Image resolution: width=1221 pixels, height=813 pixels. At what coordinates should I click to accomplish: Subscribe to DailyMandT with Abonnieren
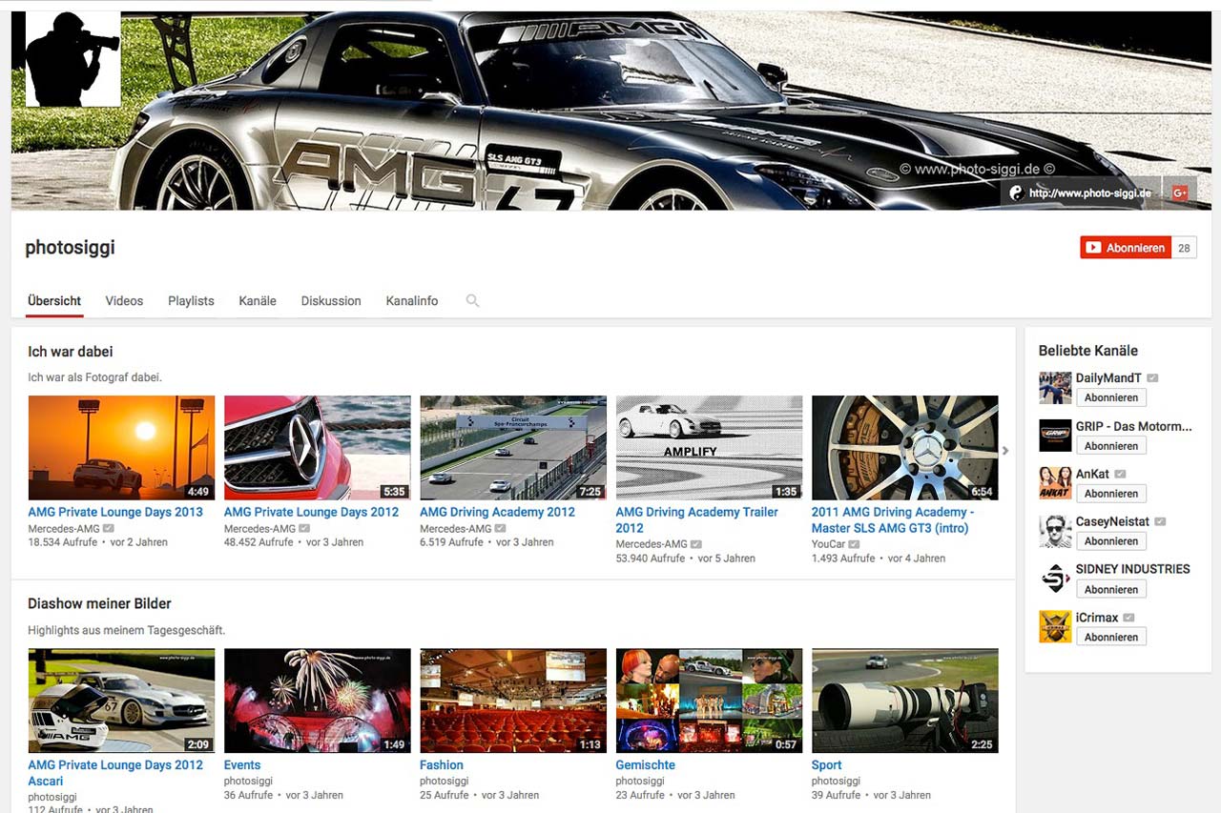coord(1111,397)
